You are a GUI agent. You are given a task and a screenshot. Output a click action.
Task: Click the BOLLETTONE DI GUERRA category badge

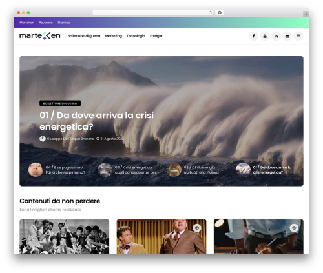[60, 103]
